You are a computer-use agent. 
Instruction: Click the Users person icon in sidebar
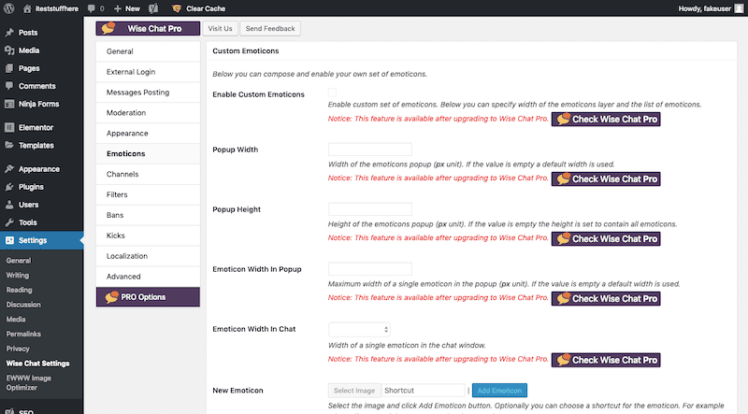click(x=9, y=205)
